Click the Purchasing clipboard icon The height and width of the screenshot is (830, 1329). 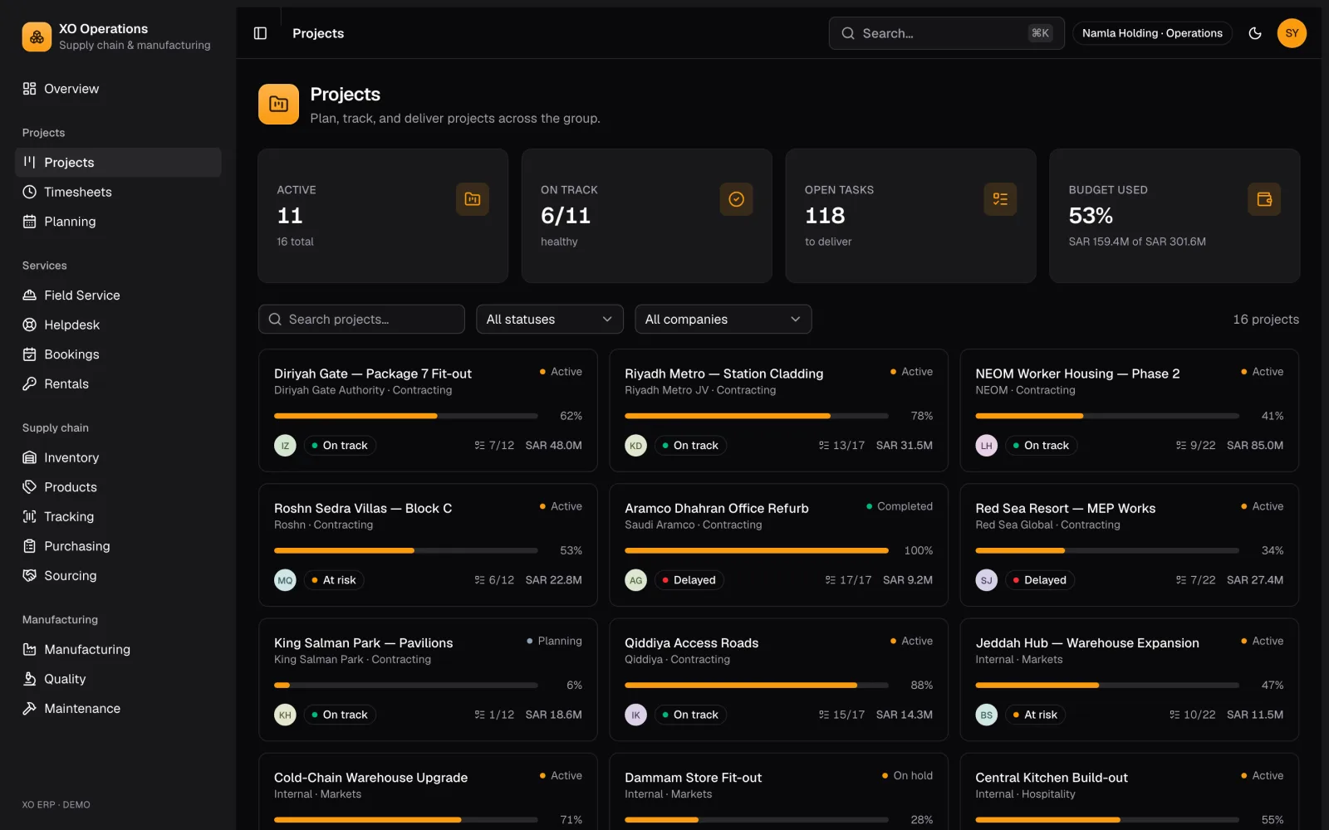[x=30, y=546]
